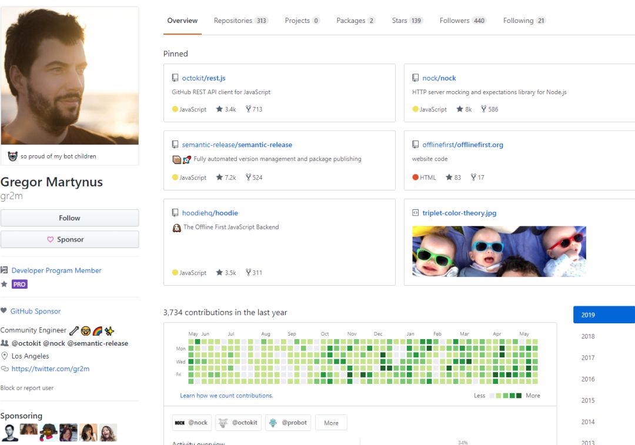This screenshot has height=445, width=635.
Task: Open the nock/nock repository link
Action: (439, 78)
